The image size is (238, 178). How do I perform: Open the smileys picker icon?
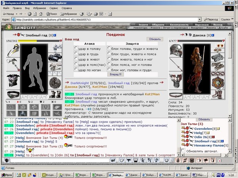coord(167,161)
